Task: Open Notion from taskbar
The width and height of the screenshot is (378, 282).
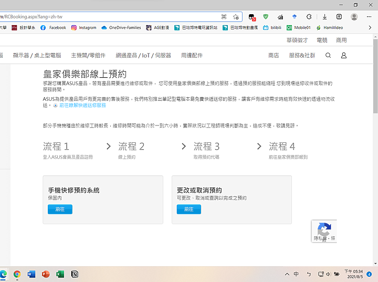Action: tap(75, 274)
